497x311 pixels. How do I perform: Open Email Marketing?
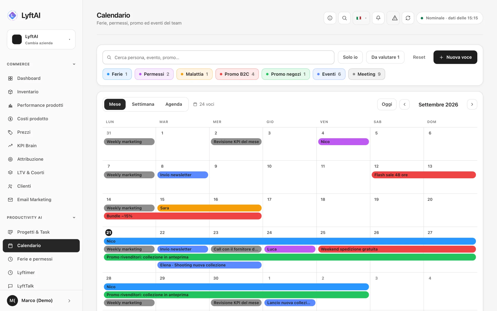[41, 200]
